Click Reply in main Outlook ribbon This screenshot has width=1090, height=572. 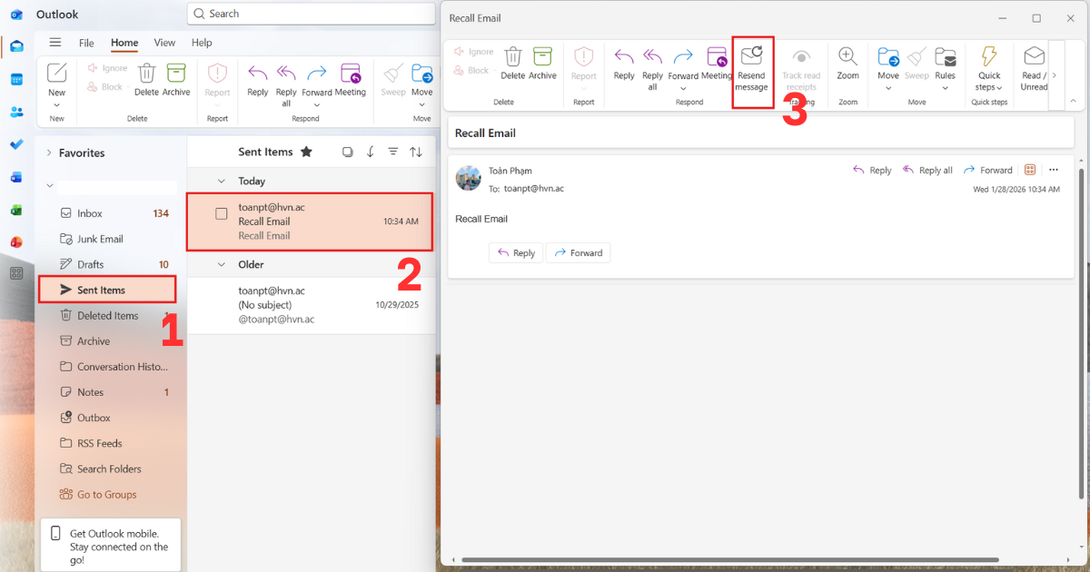pyautogui.click(x=258, y=79)
